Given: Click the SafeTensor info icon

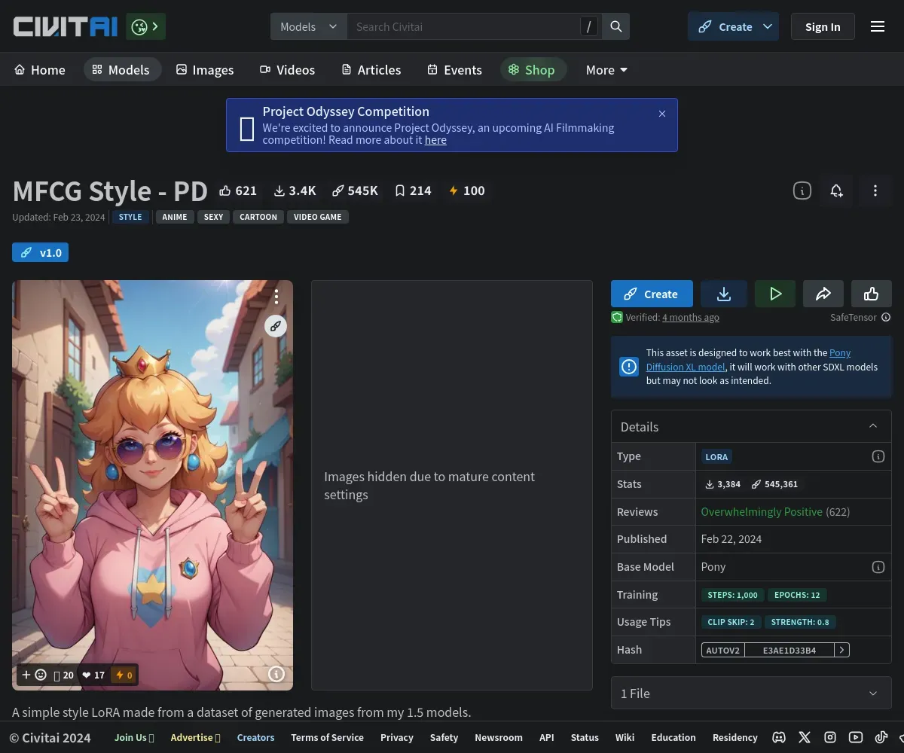Looking at the screenshot, I should click(x=886, y=318).
